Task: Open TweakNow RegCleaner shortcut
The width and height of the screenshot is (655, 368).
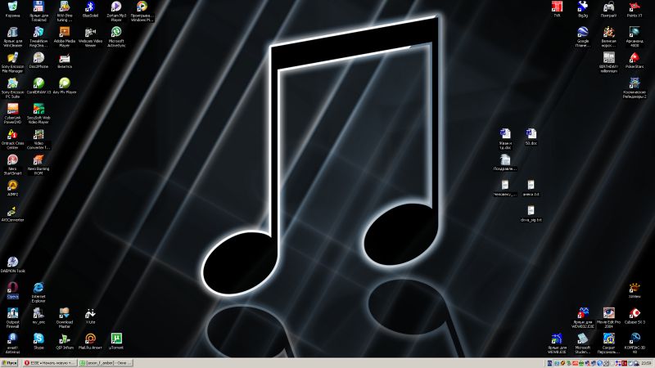Action: pos(38,37)
